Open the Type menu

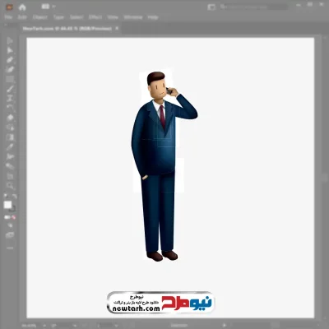[58, 17]
